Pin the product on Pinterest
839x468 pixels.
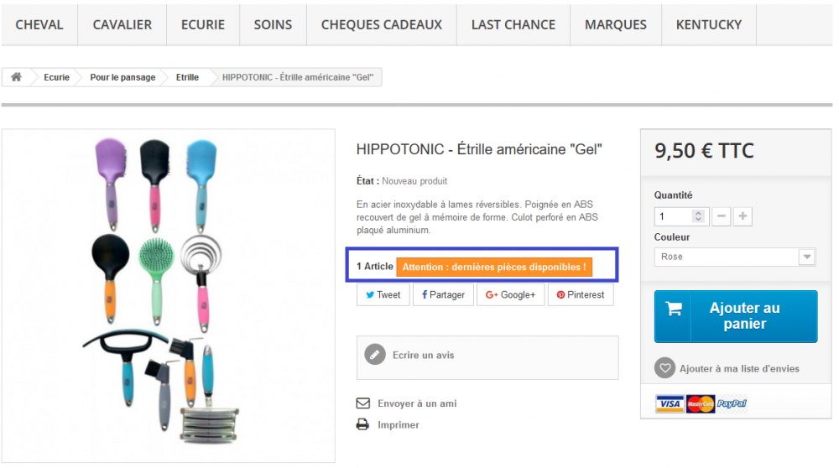click(581, 294)
